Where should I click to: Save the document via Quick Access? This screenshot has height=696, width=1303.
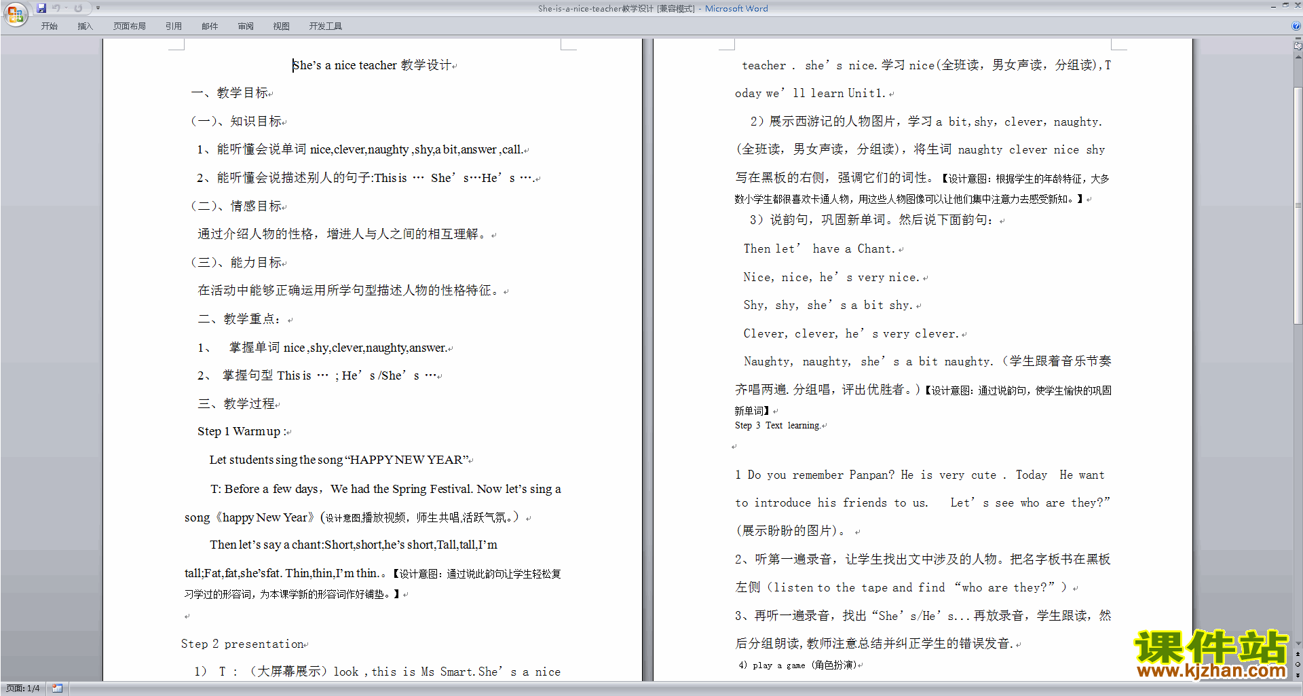coord(41,8)
